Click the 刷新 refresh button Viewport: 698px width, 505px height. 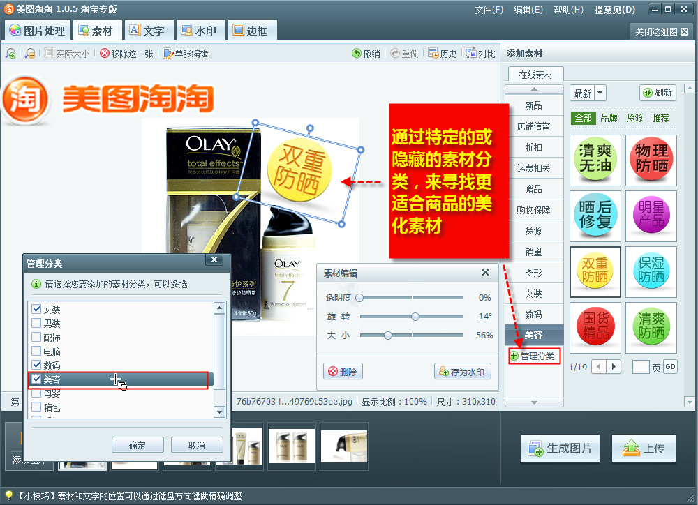pos(658,93)
